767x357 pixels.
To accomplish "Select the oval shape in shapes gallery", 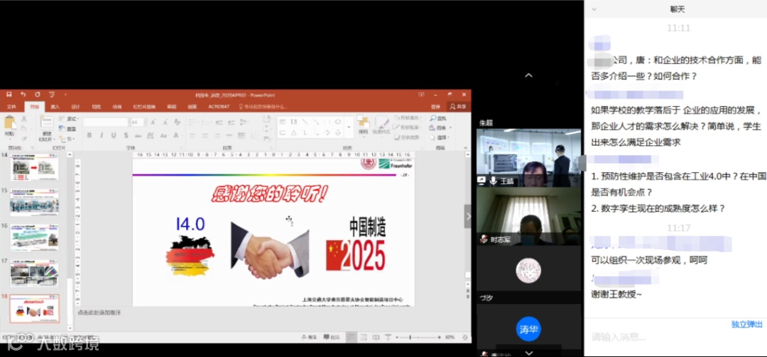I will pos(337,121).
